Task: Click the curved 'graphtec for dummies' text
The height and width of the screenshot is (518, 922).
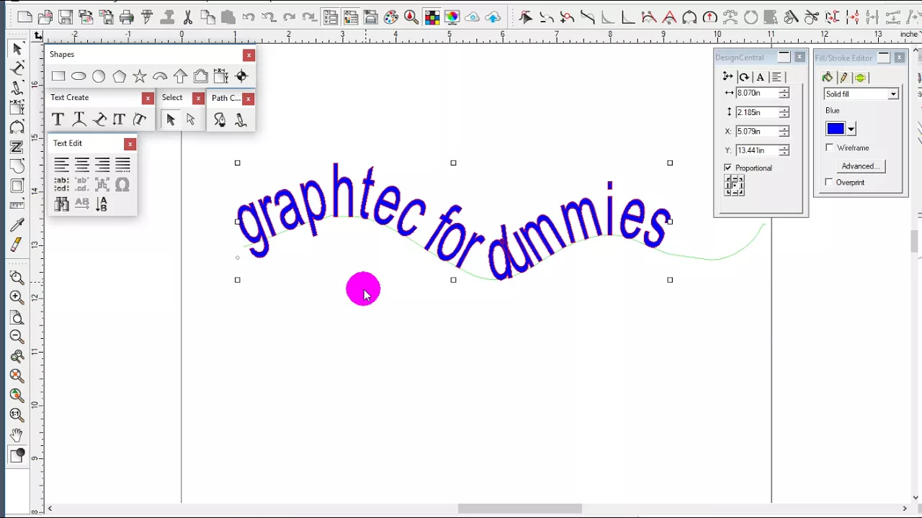Action: point(454,222)
